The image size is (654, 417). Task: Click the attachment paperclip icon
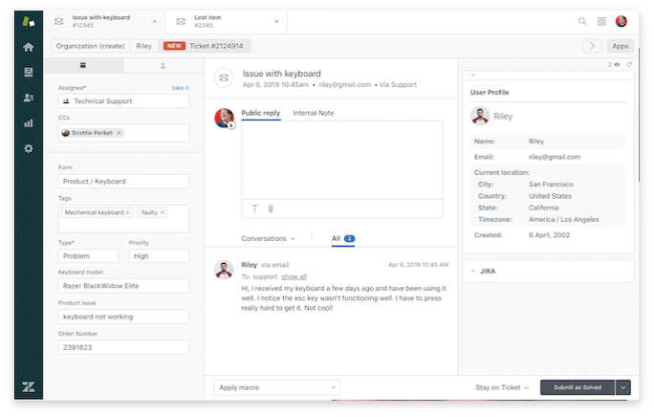pyautogui.click(x=271, y=208)
